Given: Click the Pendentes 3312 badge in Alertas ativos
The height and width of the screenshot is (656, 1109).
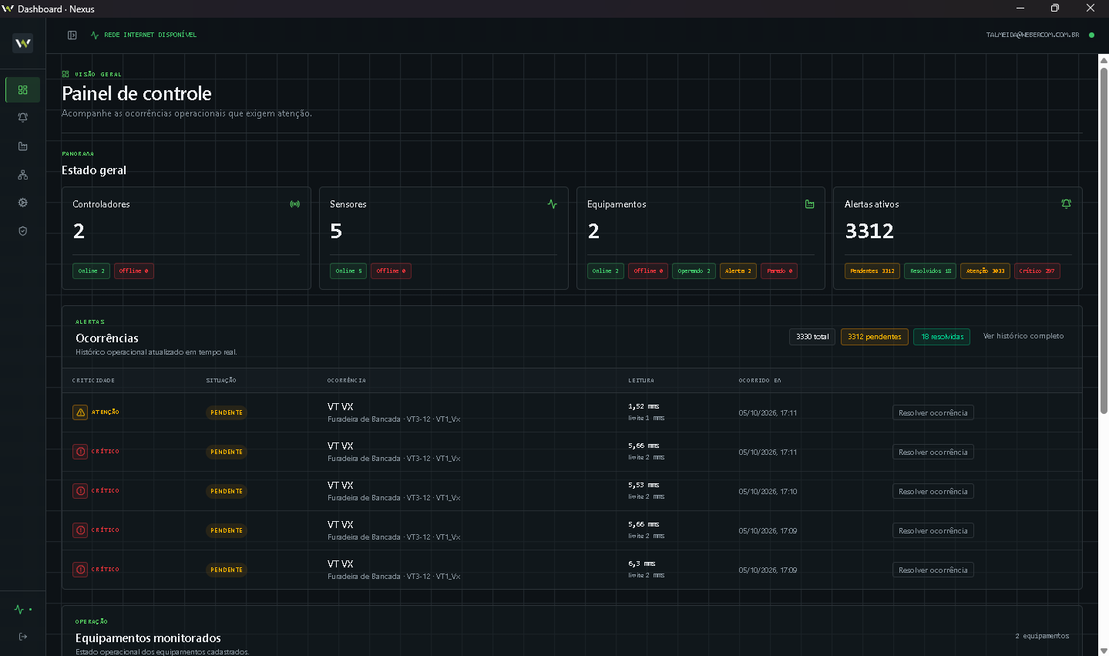Looking at the screenshot, I should pyautogui.click(x=872, y=271).
